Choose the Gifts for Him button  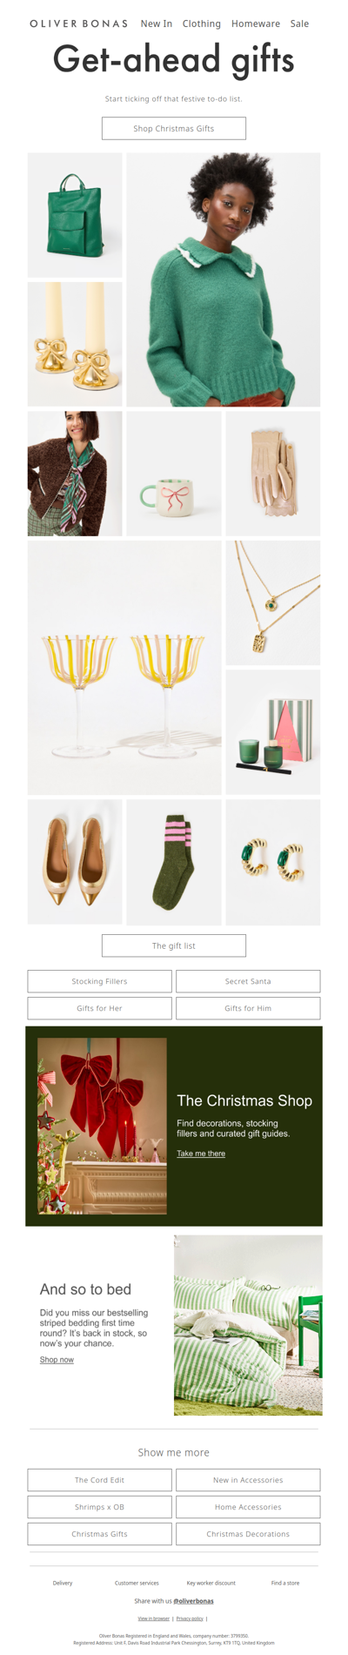[248, 1008]
